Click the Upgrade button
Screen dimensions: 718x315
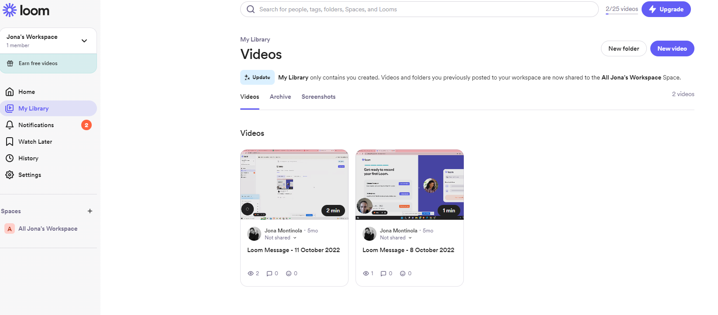[666, 9]
